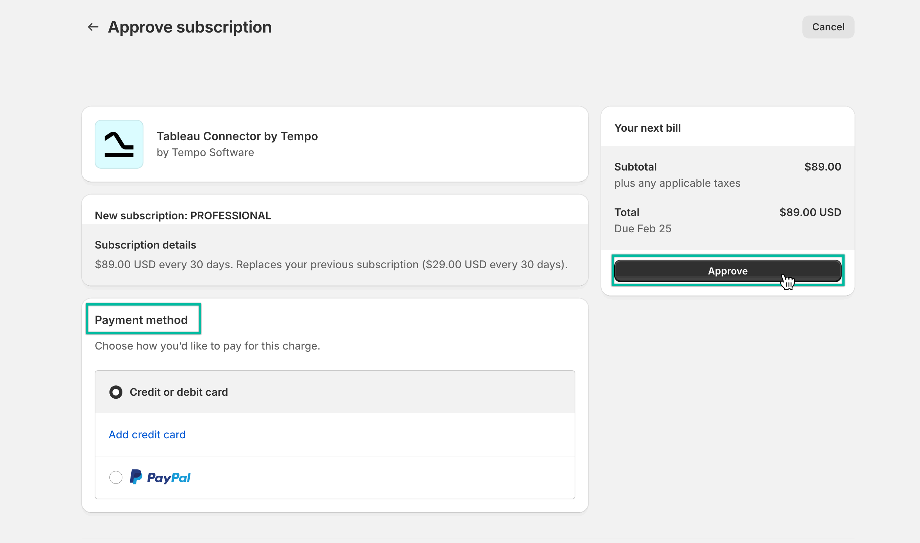Click the New subscription: PROFESSIONAL header
The image size is (920, 543).
(183, 215)
